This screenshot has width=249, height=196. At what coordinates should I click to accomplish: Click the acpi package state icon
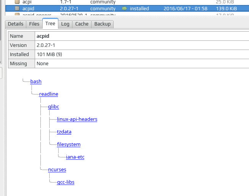click(17, 2)
